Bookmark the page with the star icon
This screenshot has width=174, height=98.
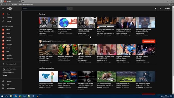point(169,4)
